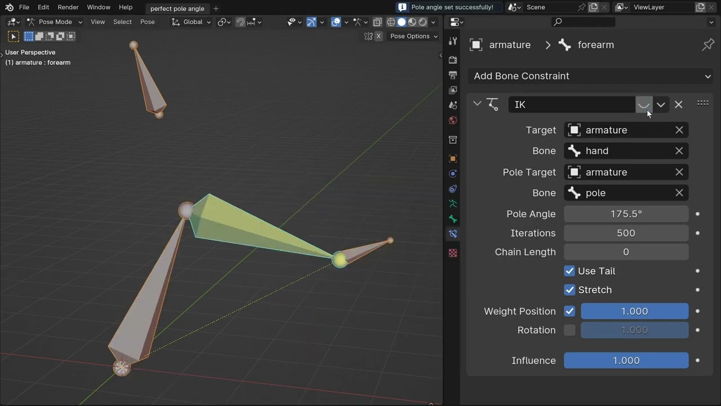
Task: Open the Bone Constraint properties tab
Action: (x=453, y=234)
